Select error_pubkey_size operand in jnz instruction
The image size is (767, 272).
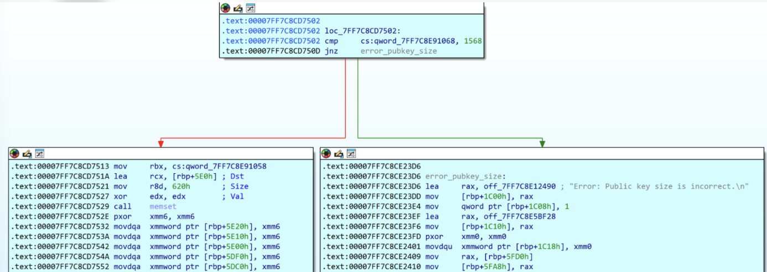pyautogui.click(x=398, y=51)
